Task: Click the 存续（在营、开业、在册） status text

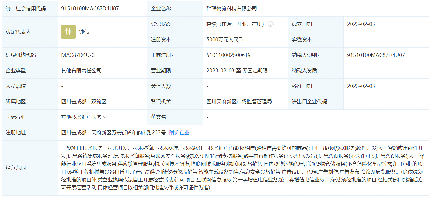Action: [x=235, y=24]
